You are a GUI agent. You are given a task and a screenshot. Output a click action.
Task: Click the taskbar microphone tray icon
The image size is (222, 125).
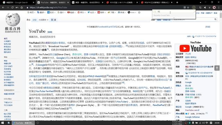[193, 123]
